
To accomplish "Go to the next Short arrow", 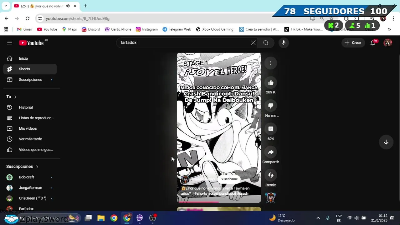I will coord(386,142).
